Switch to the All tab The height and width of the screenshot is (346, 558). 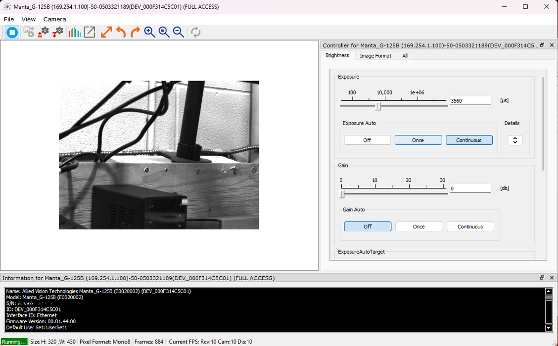[405, 56]
